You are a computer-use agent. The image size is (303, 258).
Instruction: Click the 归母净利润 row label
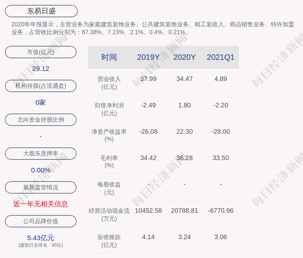pyautogui.click(x=109, y=105)
